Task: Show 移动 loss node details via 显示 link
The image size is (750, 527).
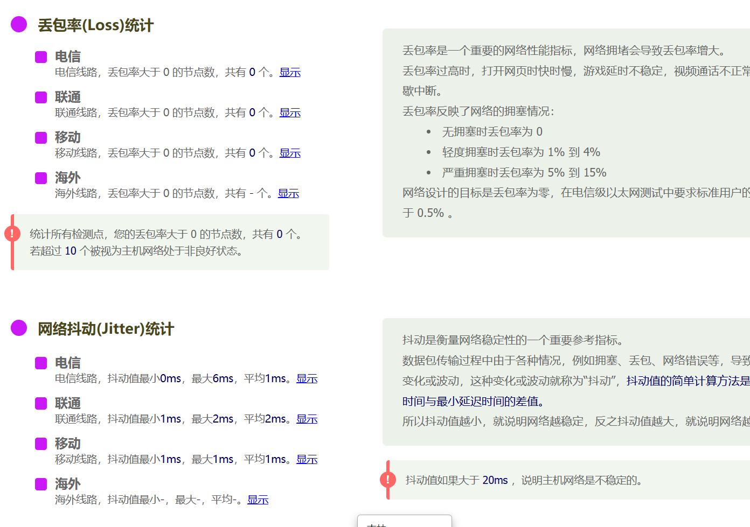Action: 290,152
